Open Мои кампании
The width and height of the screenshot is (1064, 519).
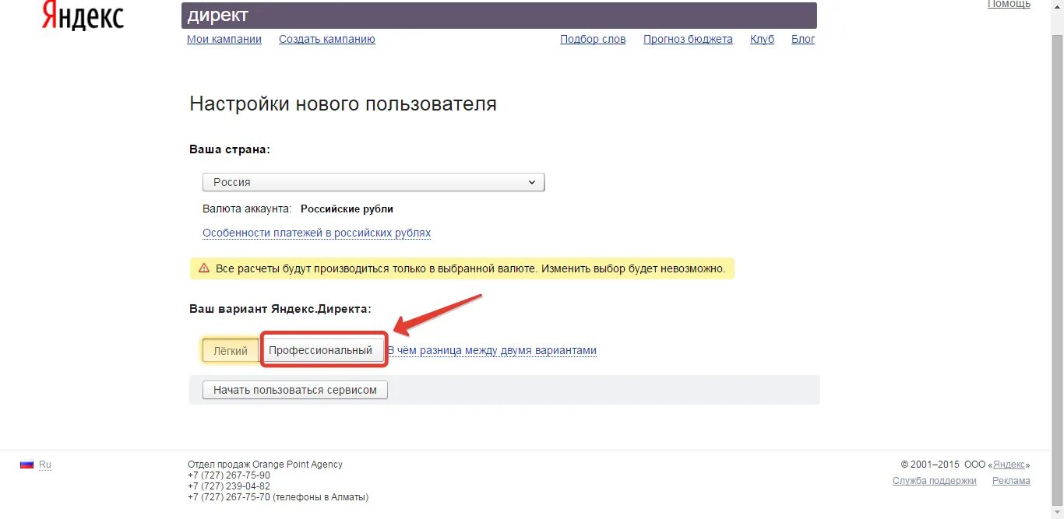224,39
